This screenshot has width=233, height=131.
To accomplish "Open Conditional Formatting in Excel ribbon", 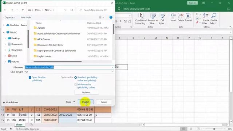I will [141, 19].
